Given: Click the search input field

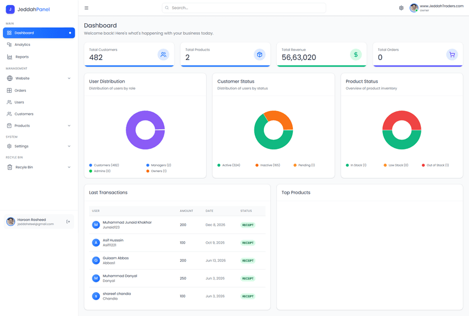Looking at the screenshot, I should tap(244, 8).
